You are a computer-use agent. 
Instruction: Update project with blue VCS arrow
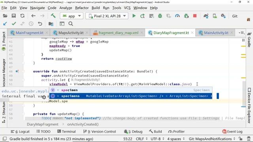tap(5, 24)
